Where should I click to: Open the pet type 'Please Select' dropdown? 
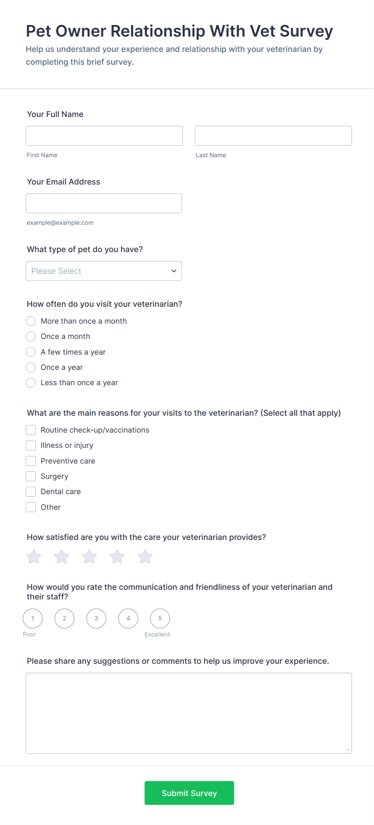(x=104, y=271)
